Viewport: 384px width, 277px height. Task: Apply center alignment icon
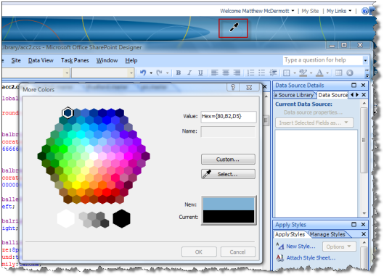coord(226,73)
